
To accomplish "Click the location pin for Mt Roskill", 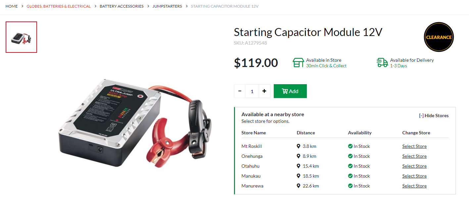I will [299, 146].
